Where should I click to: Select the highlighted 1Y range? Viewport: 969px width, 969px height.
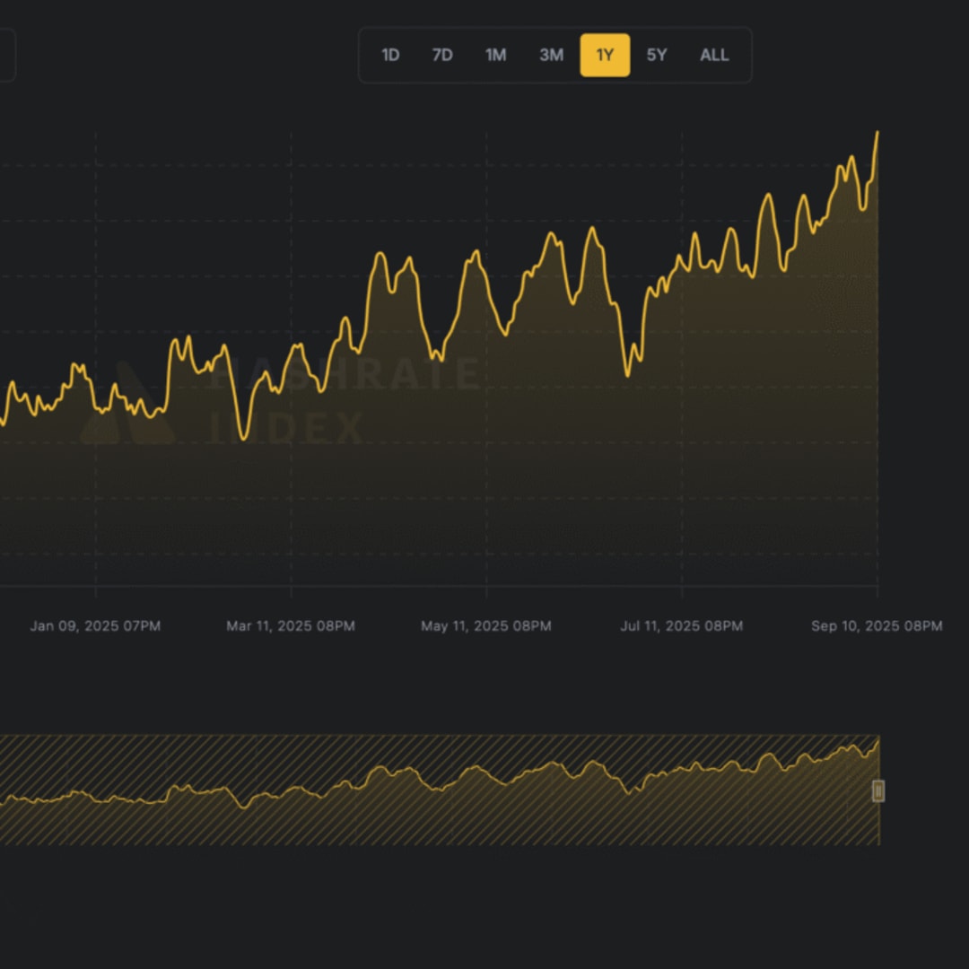pyautogui.click(x=605, y=55)
